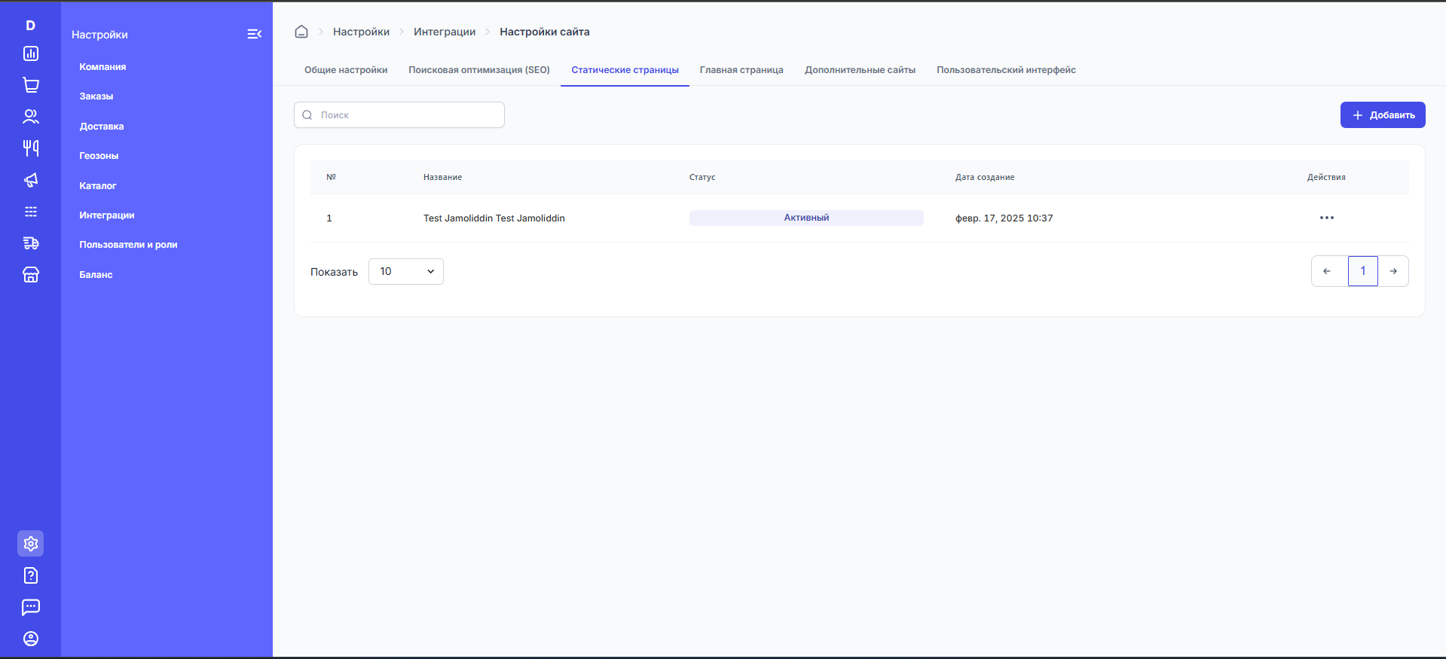Screen dimensions: 1446x659
Task: Open the megaphone marketing icon
Action: pyautogui.click(x=31, y=180)
